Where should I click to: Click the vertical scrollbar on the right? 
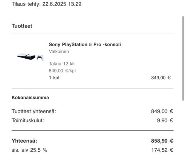point(183,58)
